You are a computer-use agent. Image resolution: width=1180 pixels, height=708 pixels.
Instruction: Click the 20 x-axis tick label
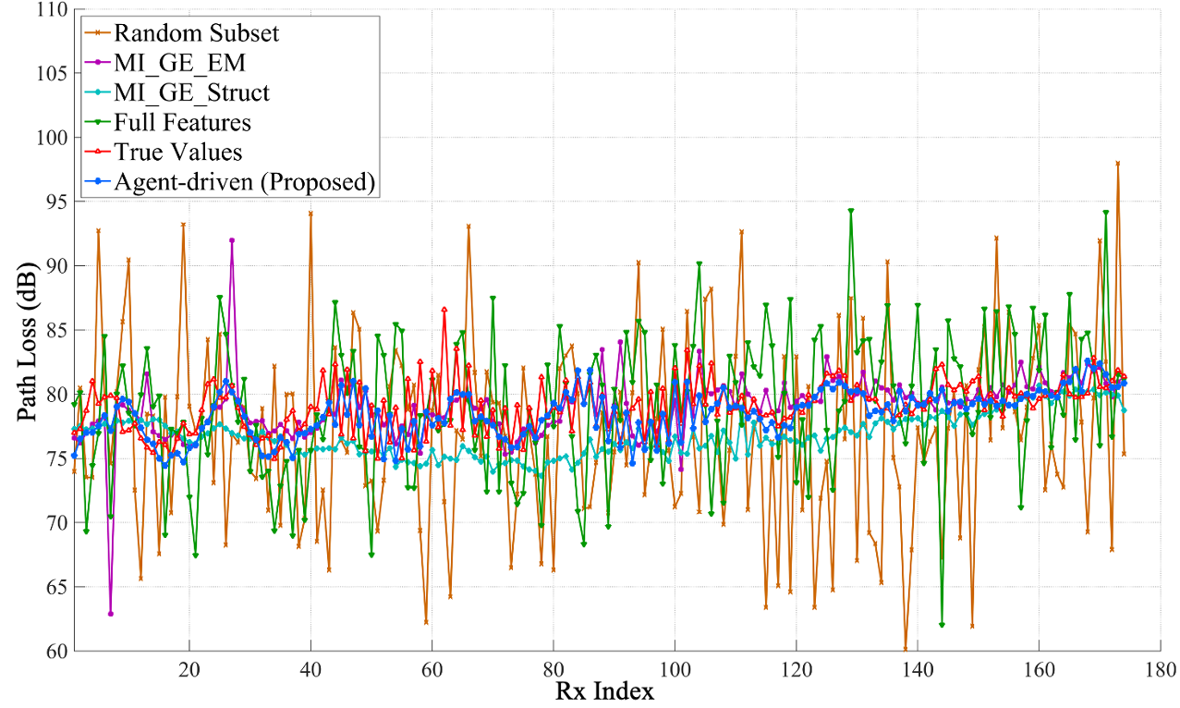point(189,668)
